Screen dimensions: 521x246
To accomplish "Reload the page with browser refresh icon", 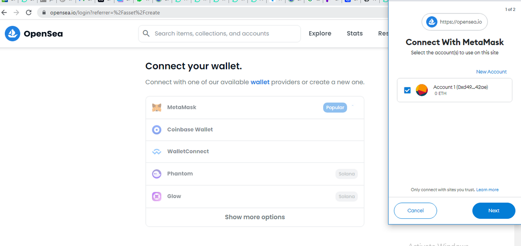I will click(28, 13).
